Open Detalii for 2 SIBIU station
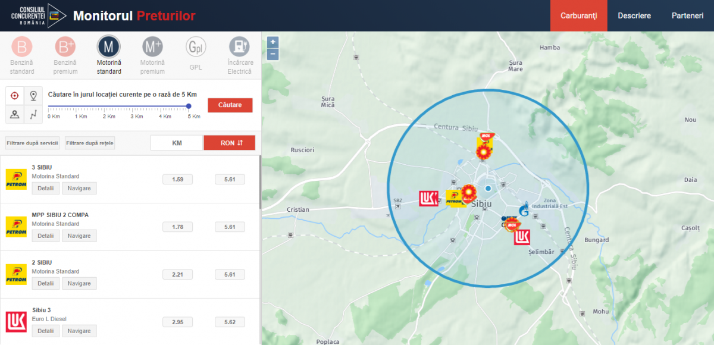This screenshot has width=714, height=345. coord(46,283)
